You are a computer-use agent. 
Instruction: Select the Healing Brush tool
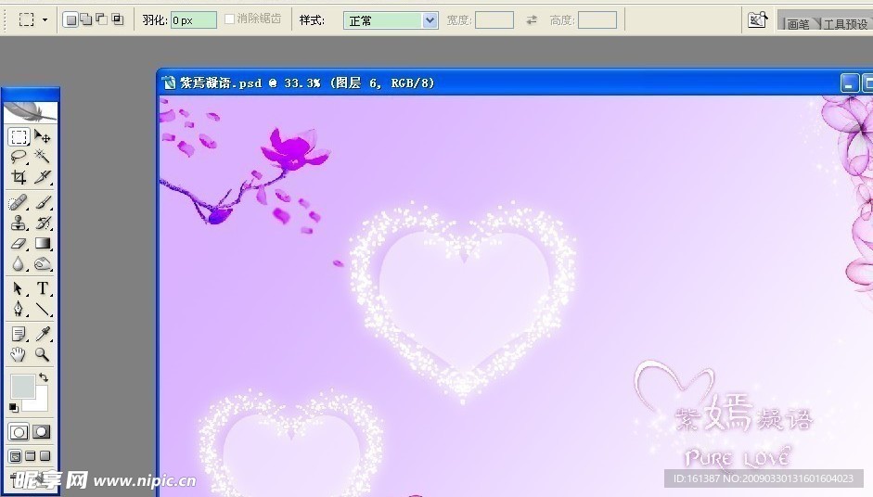point(19,202)
